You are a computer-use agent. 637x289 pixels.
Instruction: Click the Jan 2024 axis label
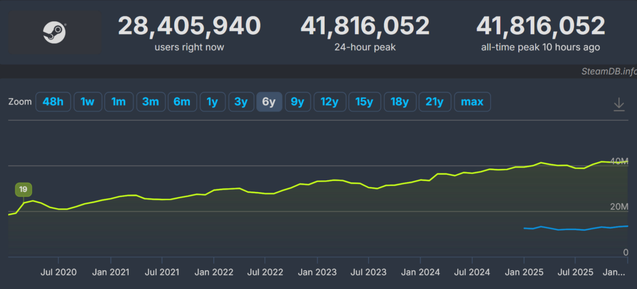(x=421, y=272)
